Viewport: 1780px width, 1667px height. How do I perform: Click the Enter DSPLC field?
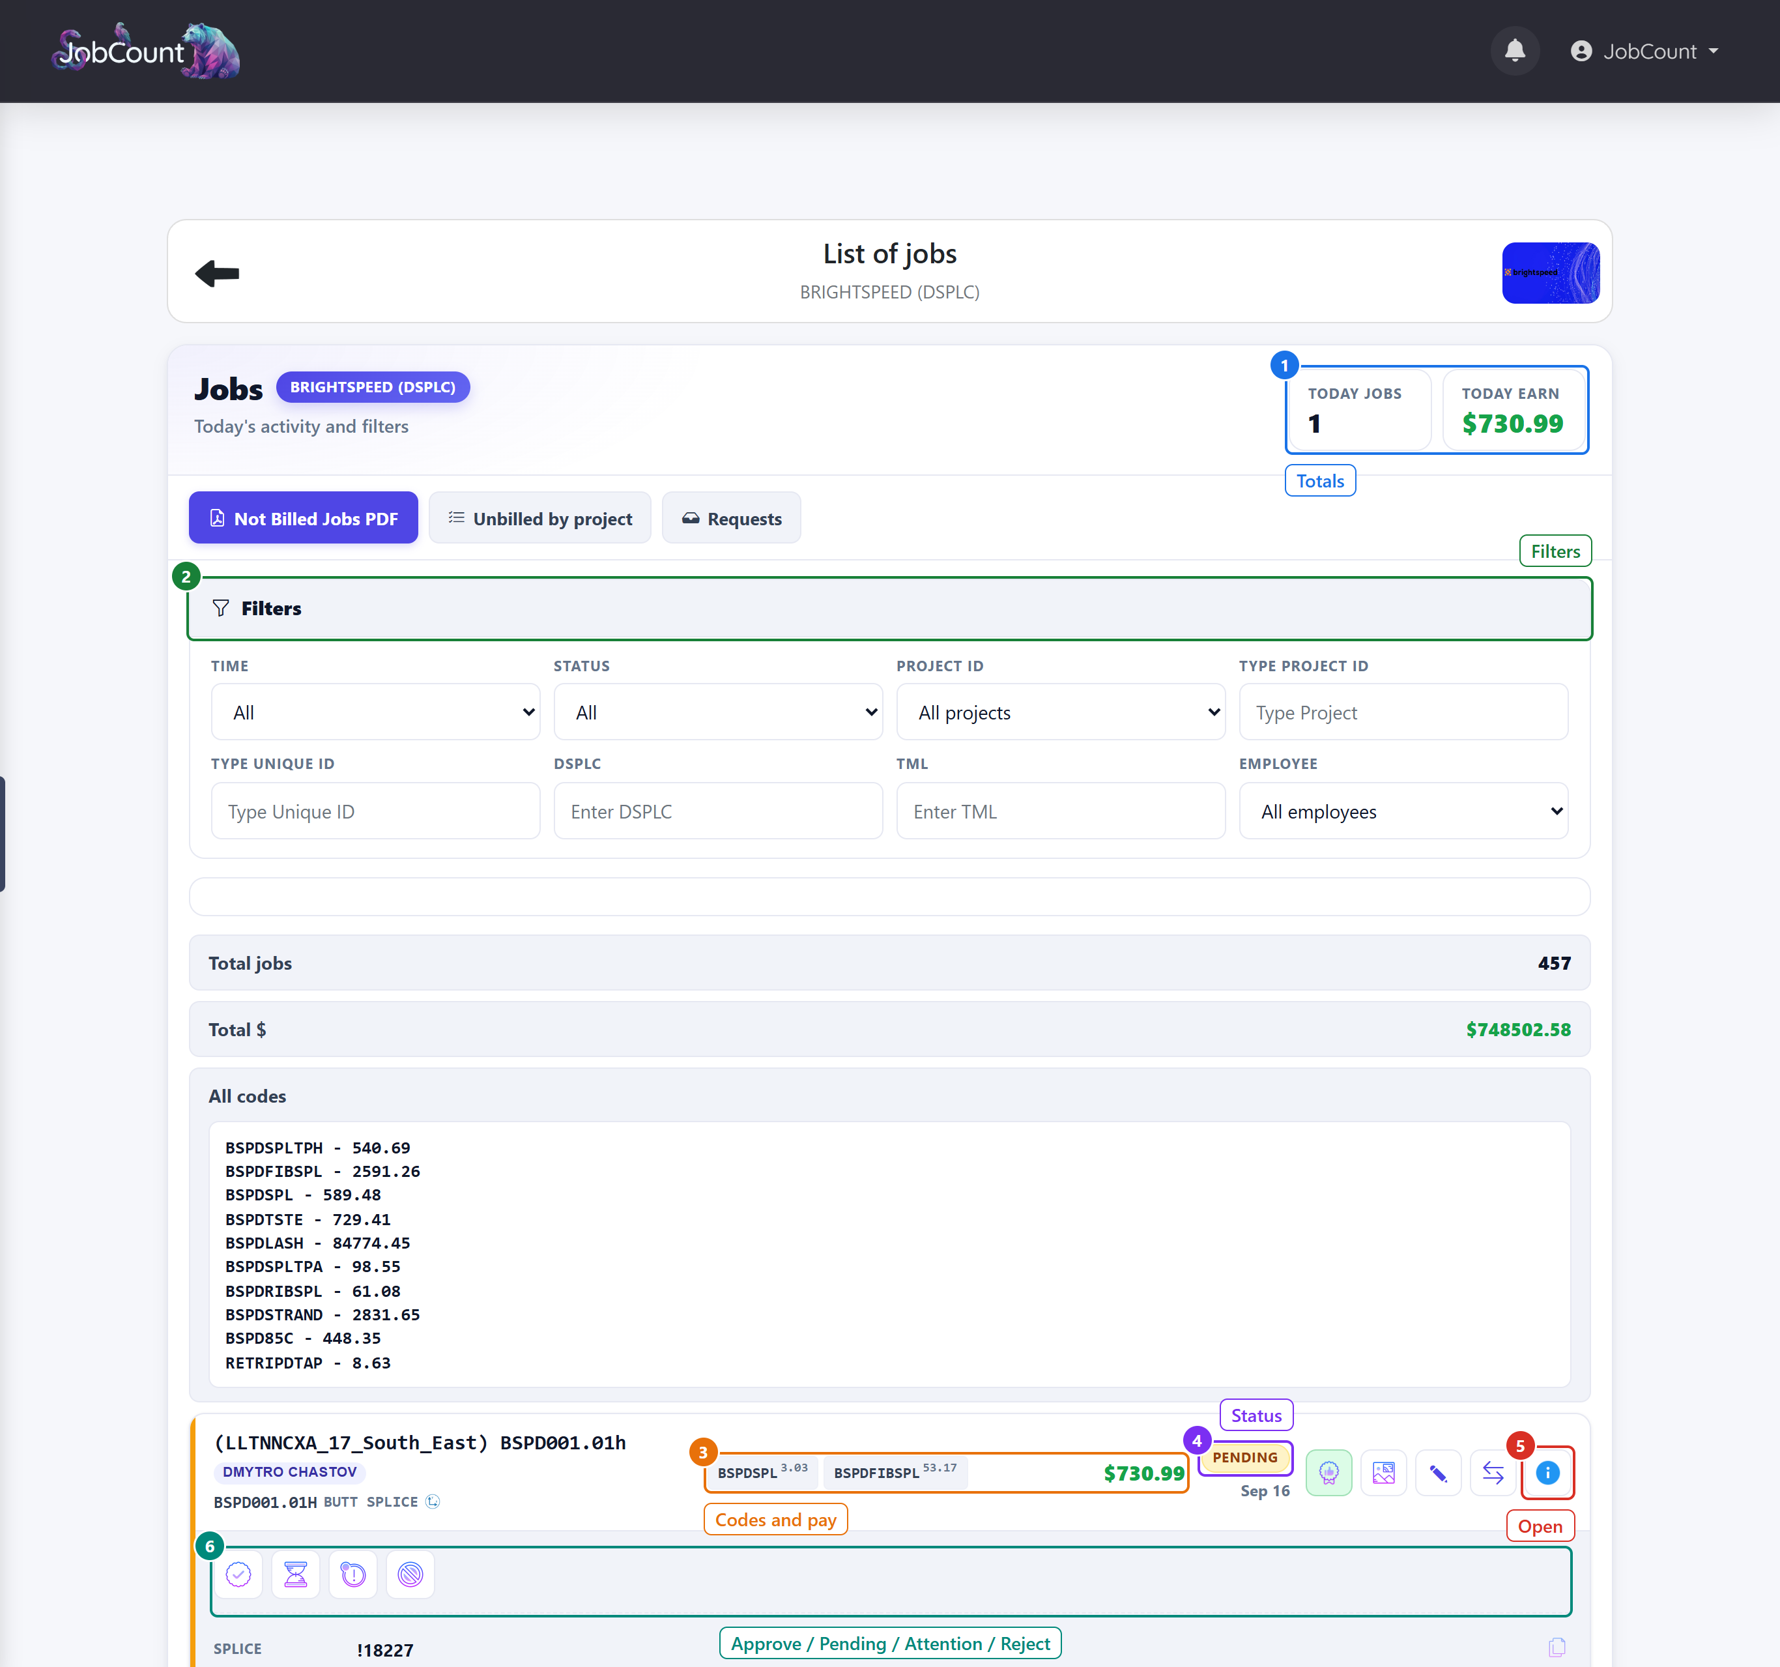718,811
